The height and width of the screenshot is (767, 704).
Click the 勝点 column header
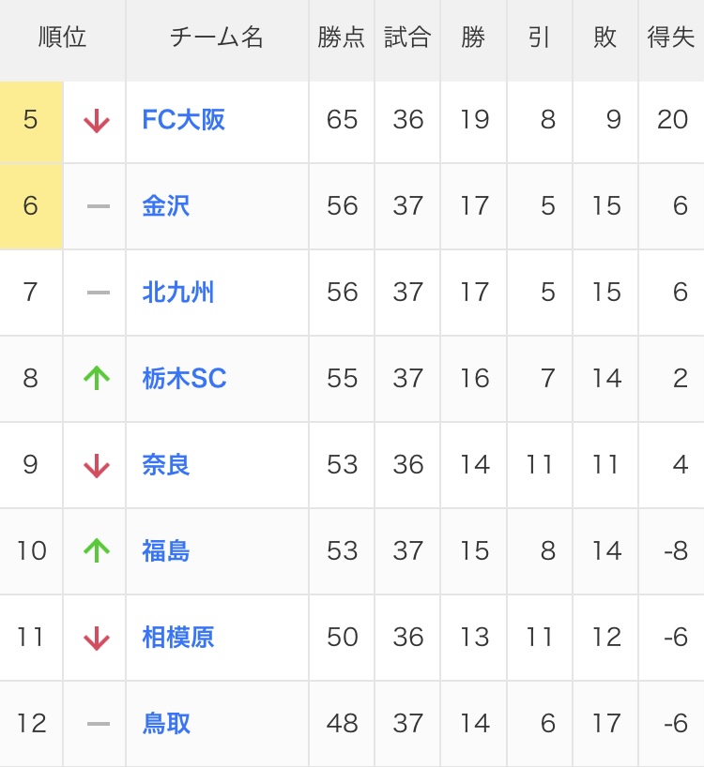click(x=342, y=38)
